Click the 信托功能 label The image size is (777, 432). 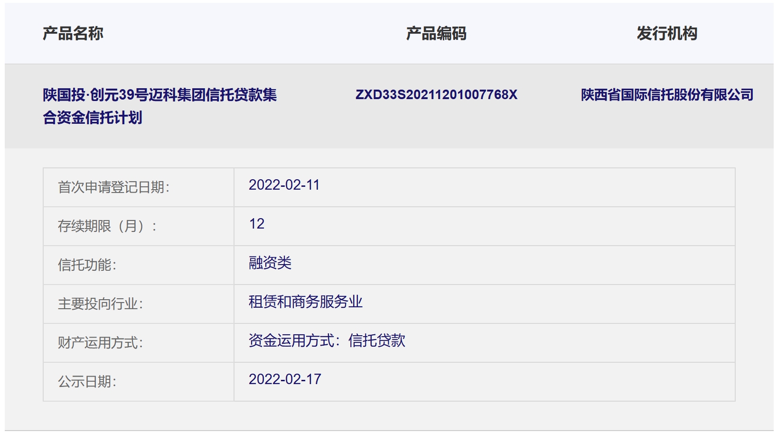(x=87, y=265)
